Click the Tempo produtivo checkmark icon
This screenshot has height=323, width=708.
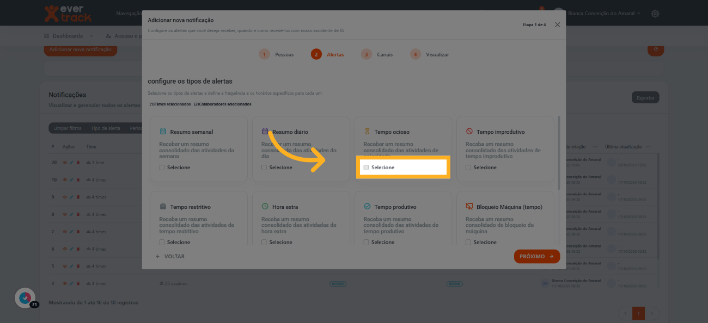click(x=367, y=207)
